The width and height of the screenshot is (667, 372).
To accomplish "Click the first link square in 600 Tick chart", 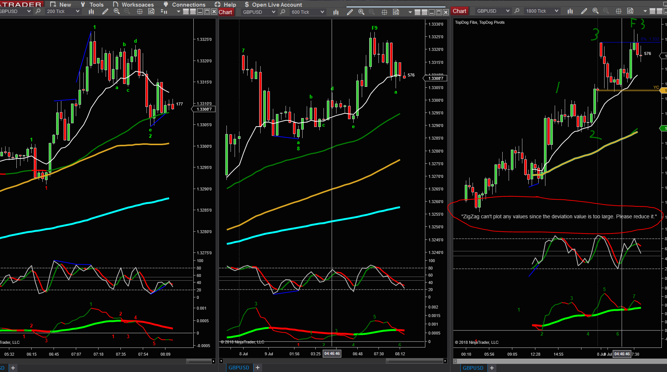I will (418, 12).
